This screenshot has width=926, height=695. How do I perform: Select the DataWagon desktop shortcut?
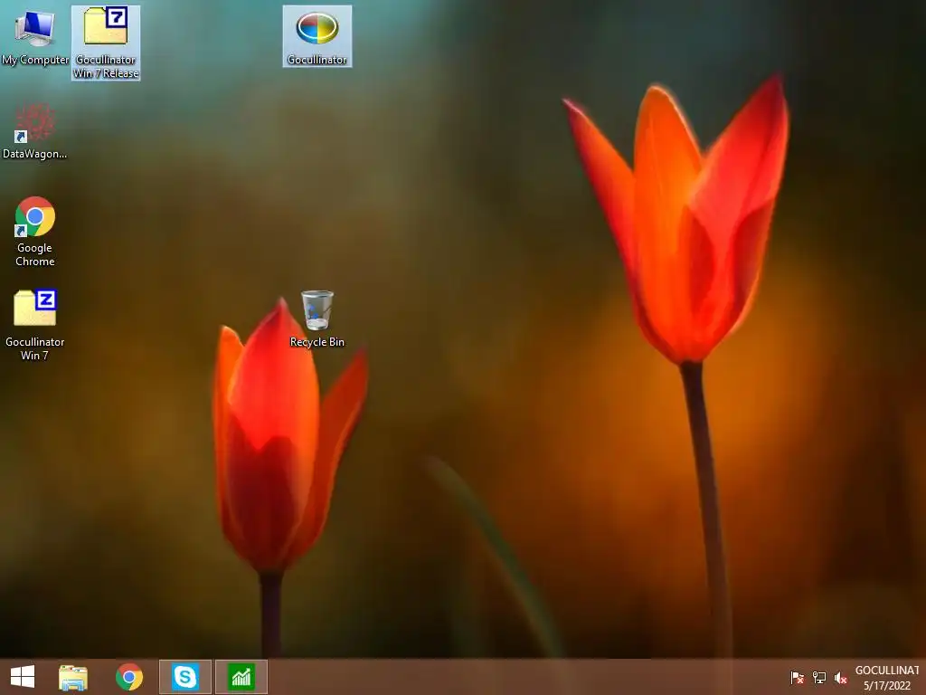[35, 130]
